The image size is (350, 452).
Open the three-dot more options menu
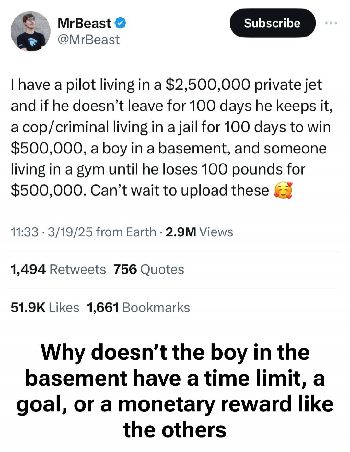pos(331,23)
